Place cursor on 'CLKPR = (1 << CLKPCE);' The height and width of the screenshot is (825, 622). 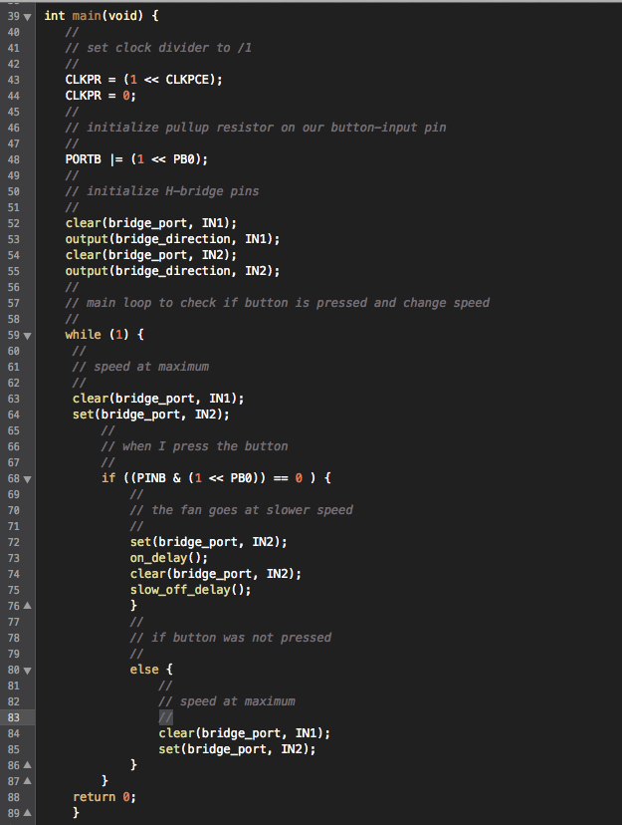tap(143, 80)
